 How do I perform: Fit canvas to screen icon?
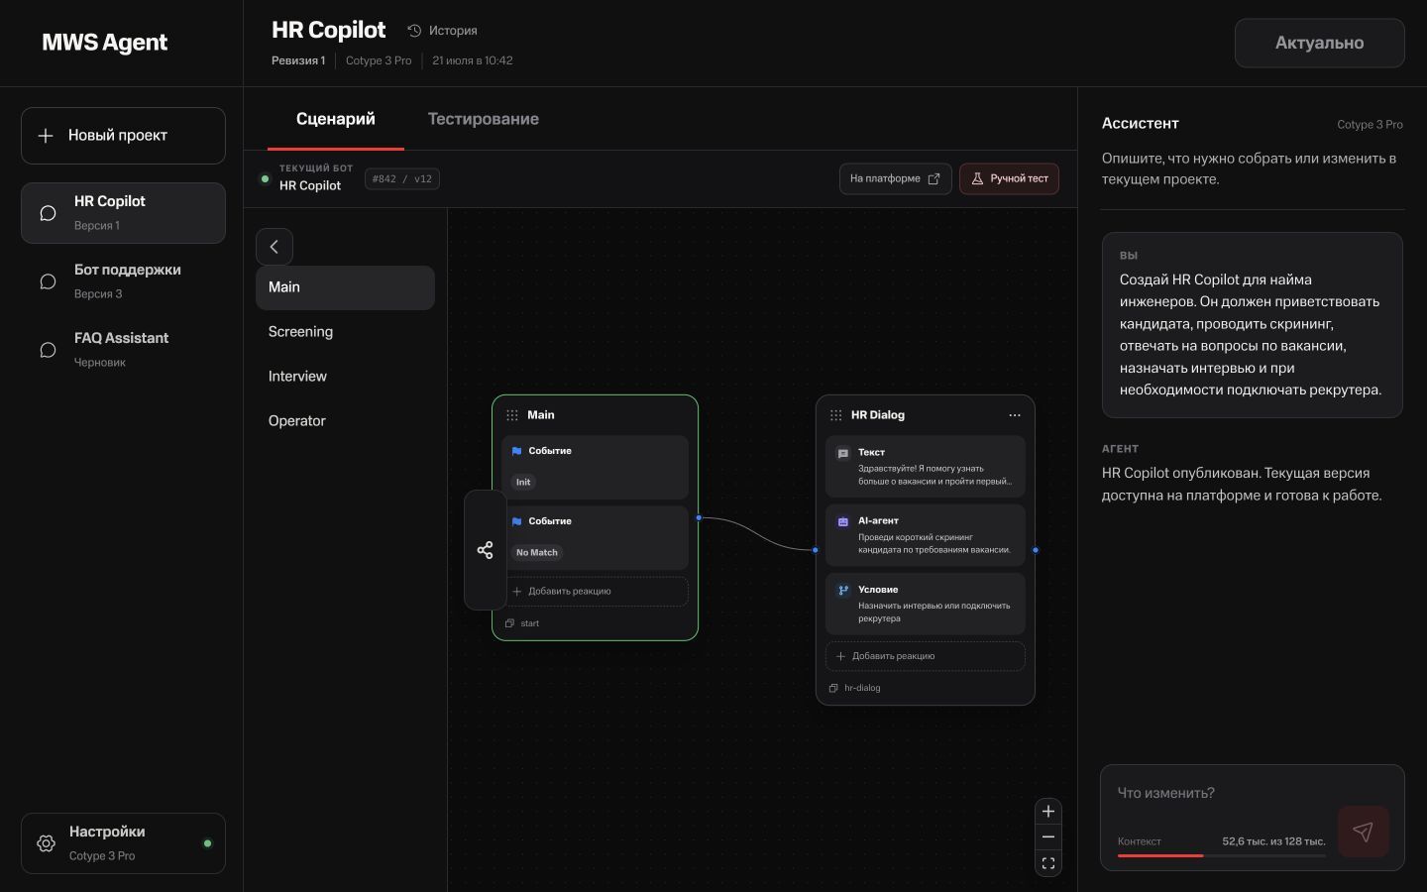coord(1048,863)
